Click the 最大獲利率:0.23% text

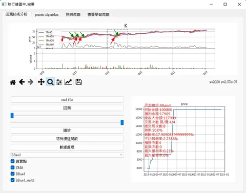(159, 151)
